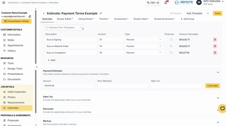Click the Add Template button

tap(194, 13)
